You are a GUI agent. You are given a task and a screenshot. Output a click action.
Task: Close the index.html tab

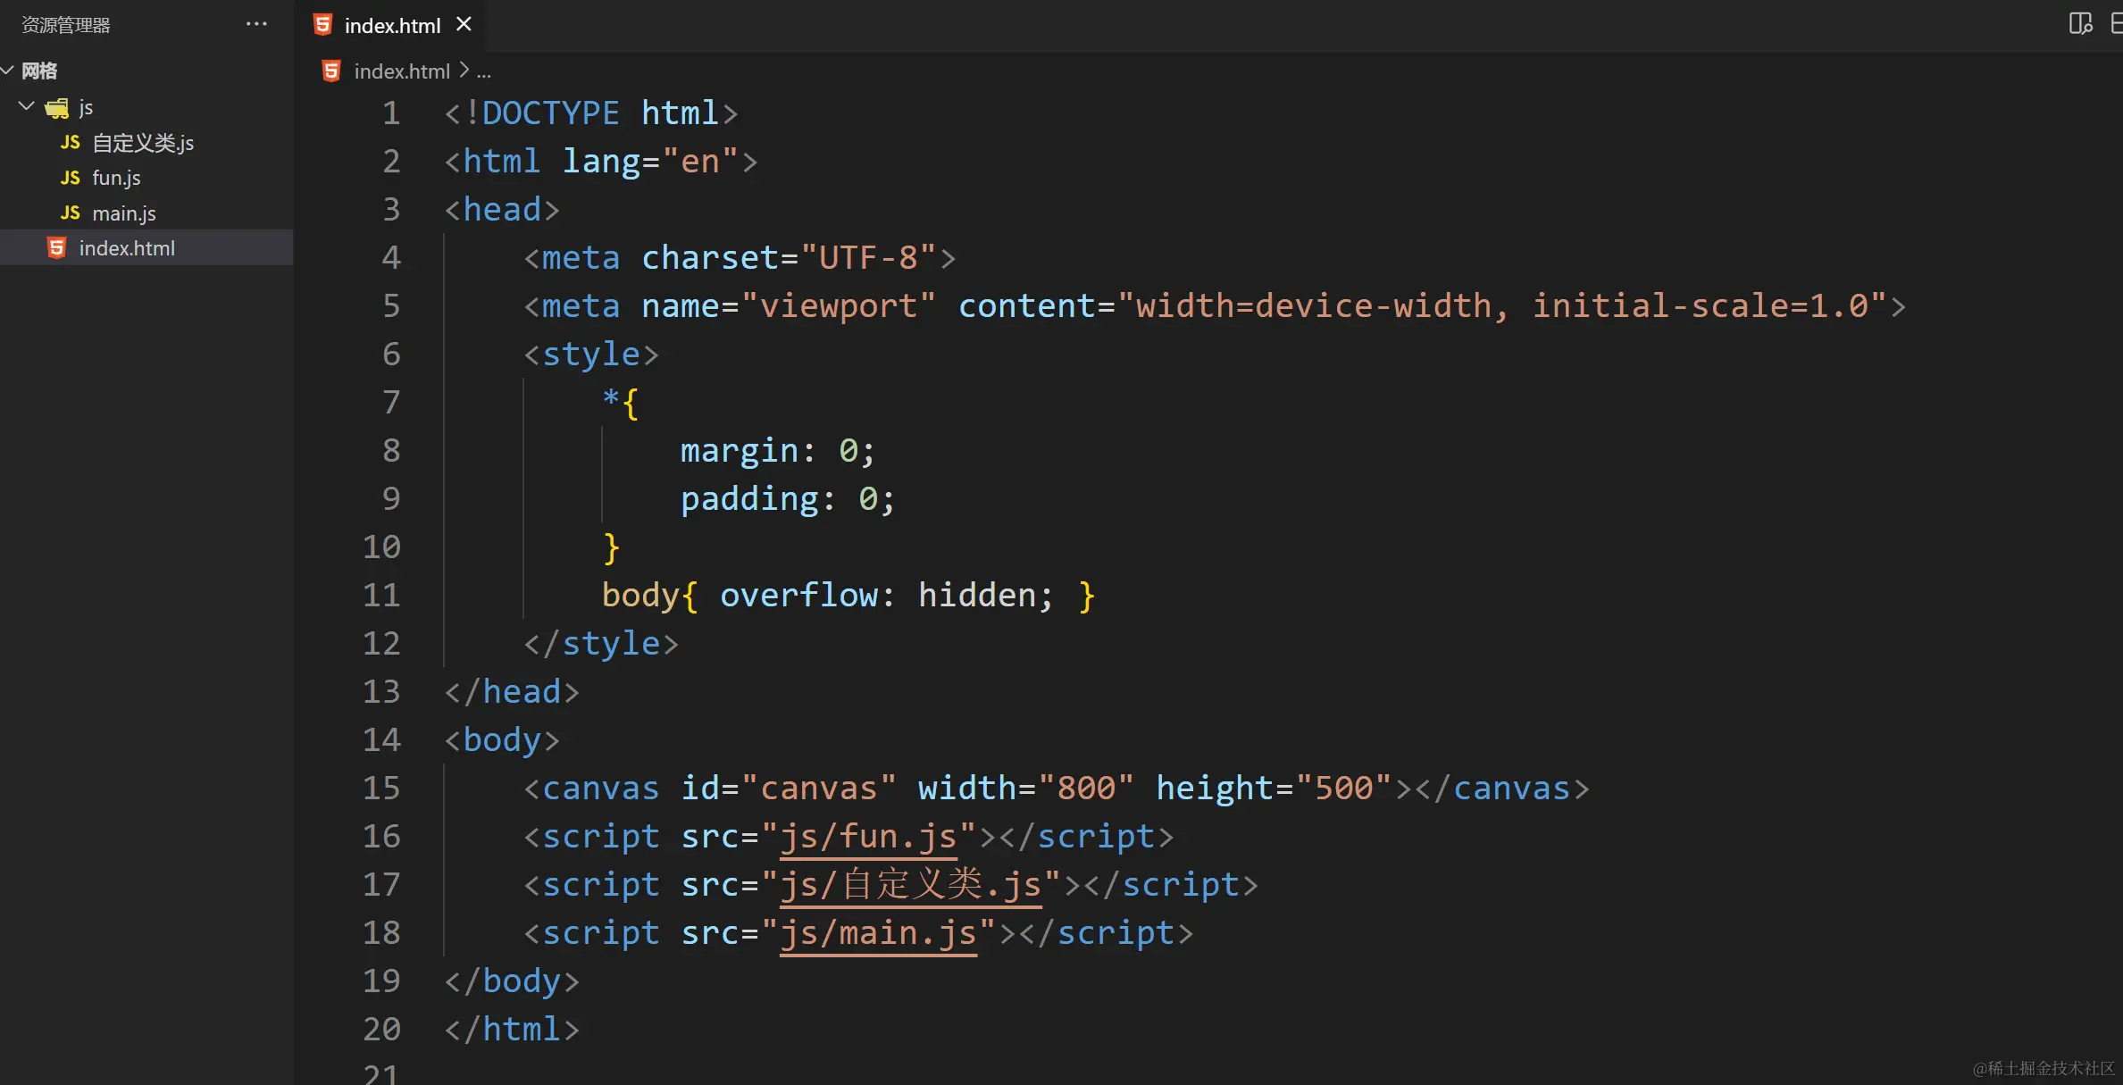click(464, 24)
